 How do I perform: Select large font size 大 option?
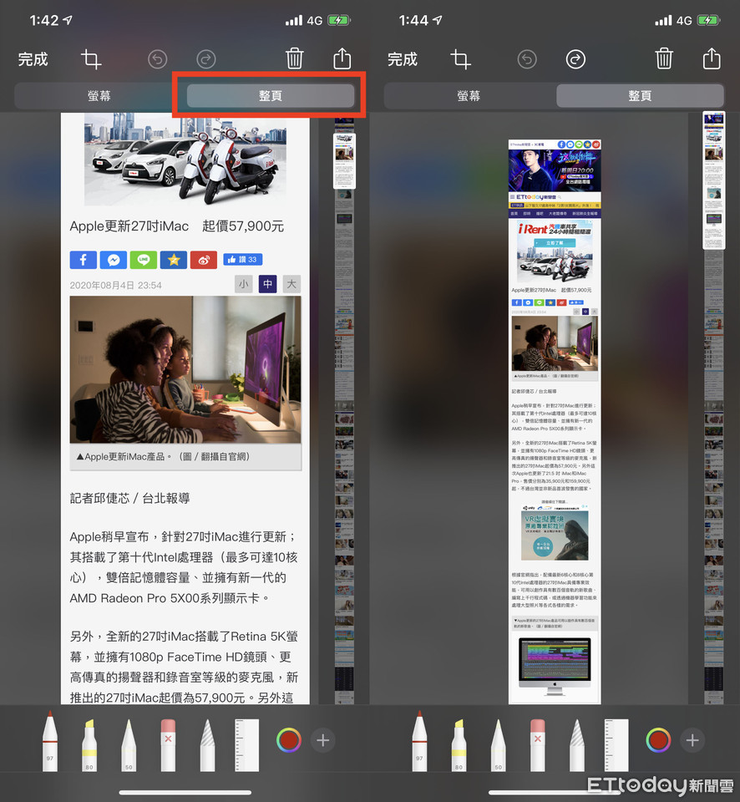tap(291, 284)
